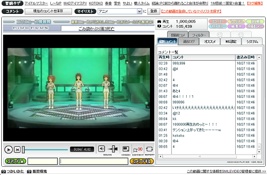The width and height of the screenshot is (267, 175).
Task: Select comment row @12
Action: coord(208,113)
